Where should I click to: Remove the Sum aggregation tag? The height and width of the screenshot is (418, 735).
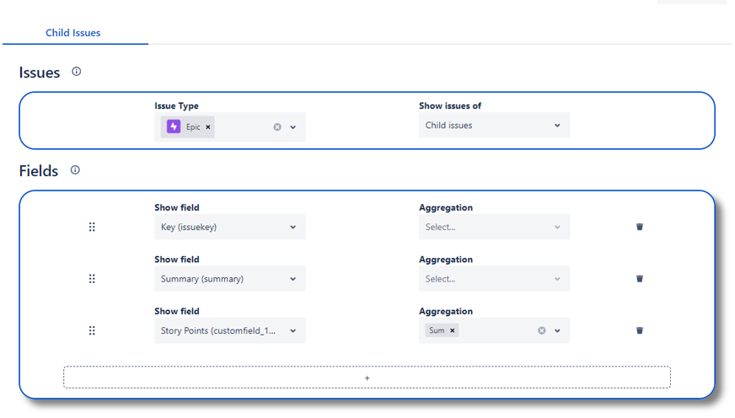tap(453, 330)
